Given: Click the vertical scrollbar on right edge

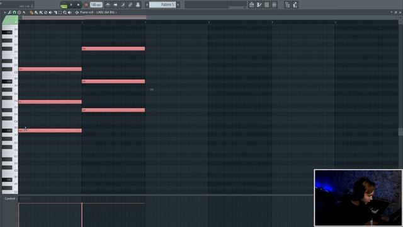Looking at the screenshot, I should pos(400,132).
